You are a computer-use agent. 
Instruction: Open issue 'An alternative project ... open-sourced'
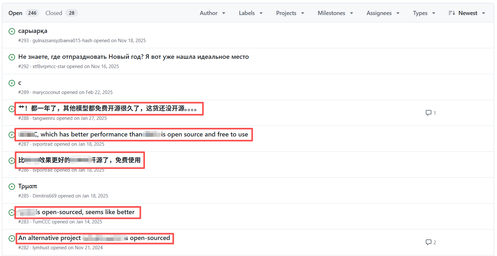pyautogui.click(x=94, y=238)
